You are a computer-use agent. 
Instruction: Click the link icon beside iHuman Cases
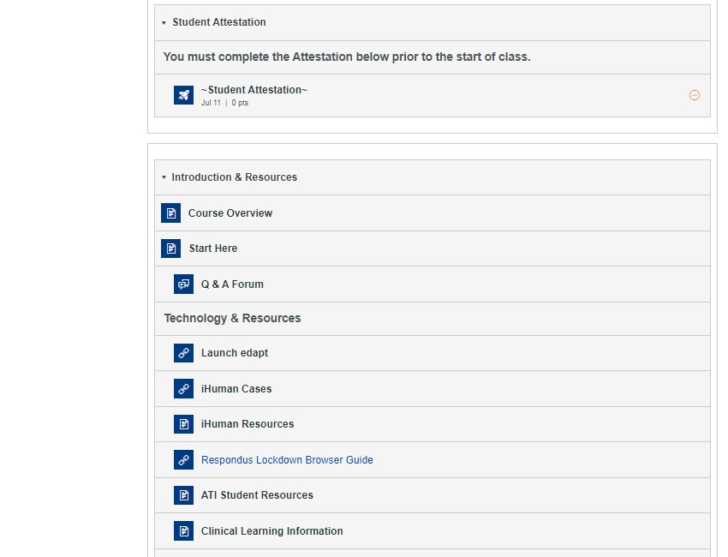point(183,388)
